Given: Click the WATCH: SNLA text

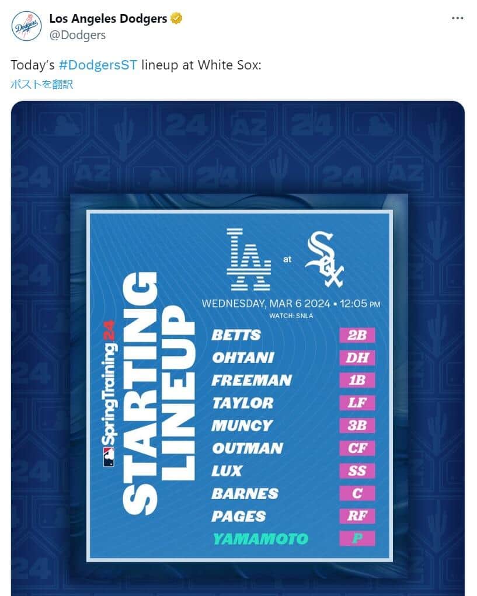Looking at the screenshot, I should (291, 316).
